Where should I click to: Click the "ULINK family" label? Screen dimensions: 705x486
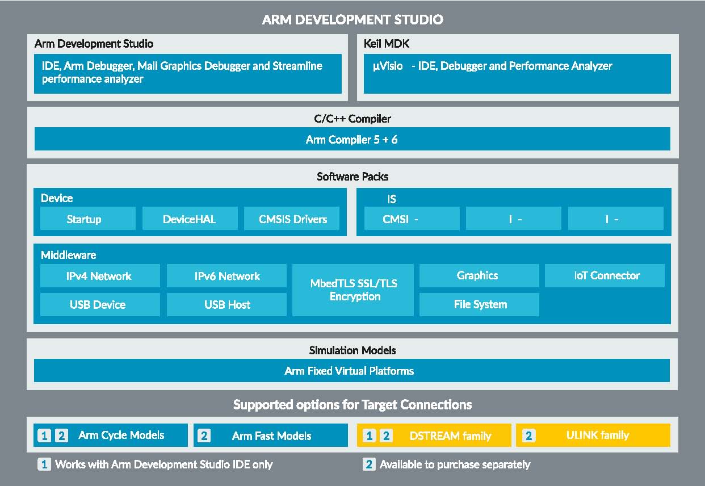(x=598, y=435)
